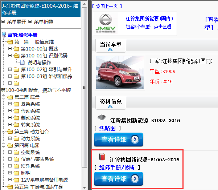Collapse the 第三篇 动力组合 node

[4, 132]
